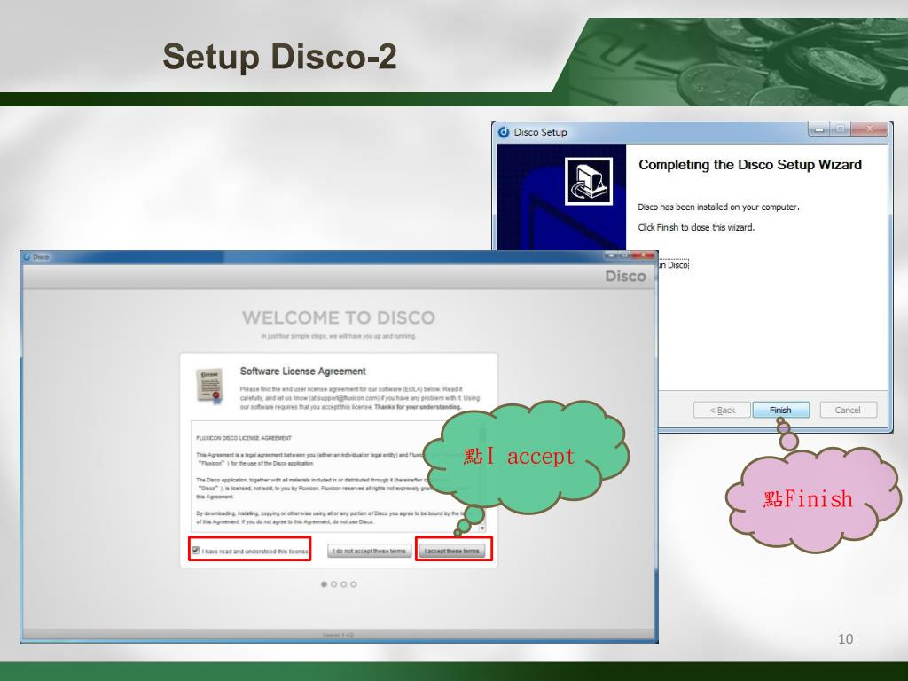This screenshot has width=908, height=681.
Task: Click the Disco window title bar logo icon
Action: click(x=27, y=257)
